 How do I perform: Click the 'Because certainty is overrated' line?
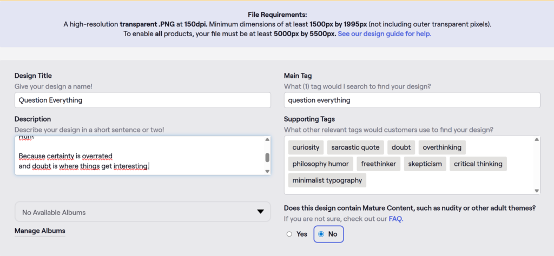coord(65,156)
